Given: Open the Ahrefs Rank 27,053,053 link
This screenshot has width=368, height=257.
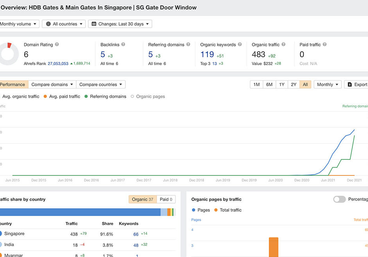Looking at the screenshot, I should 58,64.
